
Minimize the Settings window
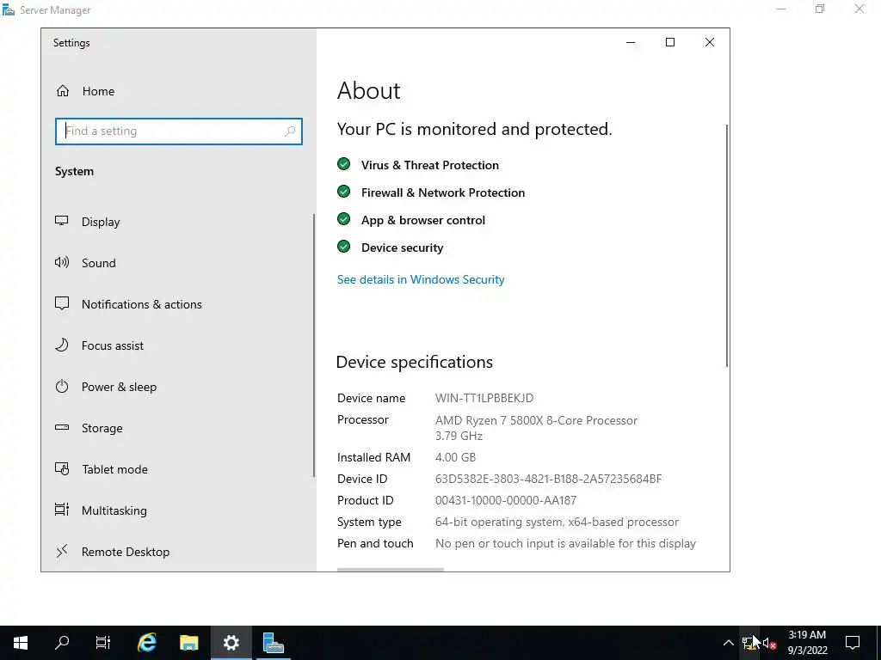631,43
